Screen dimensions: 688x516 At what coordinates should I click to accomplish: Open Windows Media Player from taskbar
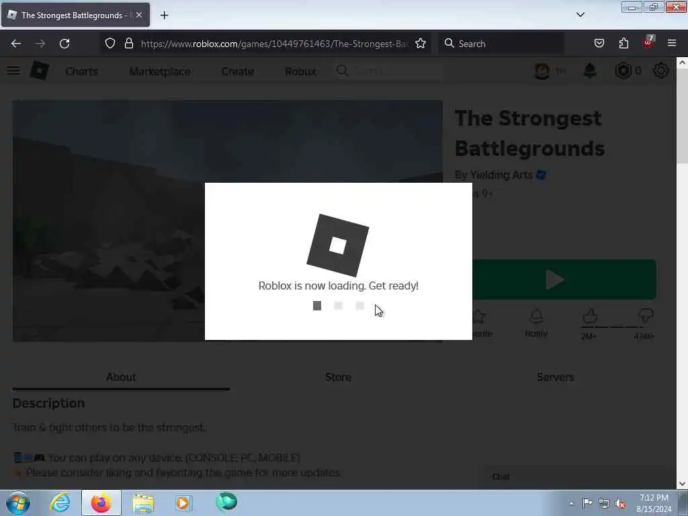184,503
